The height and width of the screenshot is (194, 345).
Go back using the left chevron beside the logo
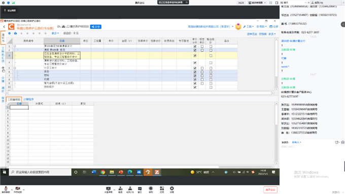coord(4,26)
